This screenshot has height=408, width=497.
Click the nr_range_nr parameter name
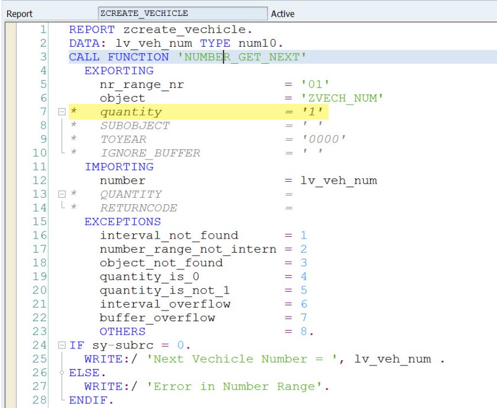coord(141,84)
